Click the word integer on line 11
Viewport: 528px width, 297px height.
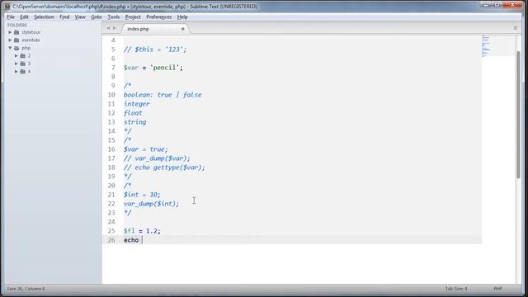[x=137, y=104]
